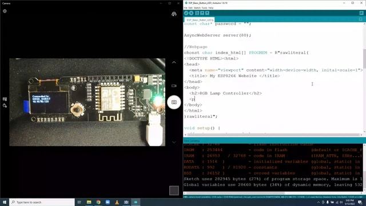Viewport: 366px width, 206px height.
Task: Create a New sketch with the toolbar icon
Action: click(197, 13)
